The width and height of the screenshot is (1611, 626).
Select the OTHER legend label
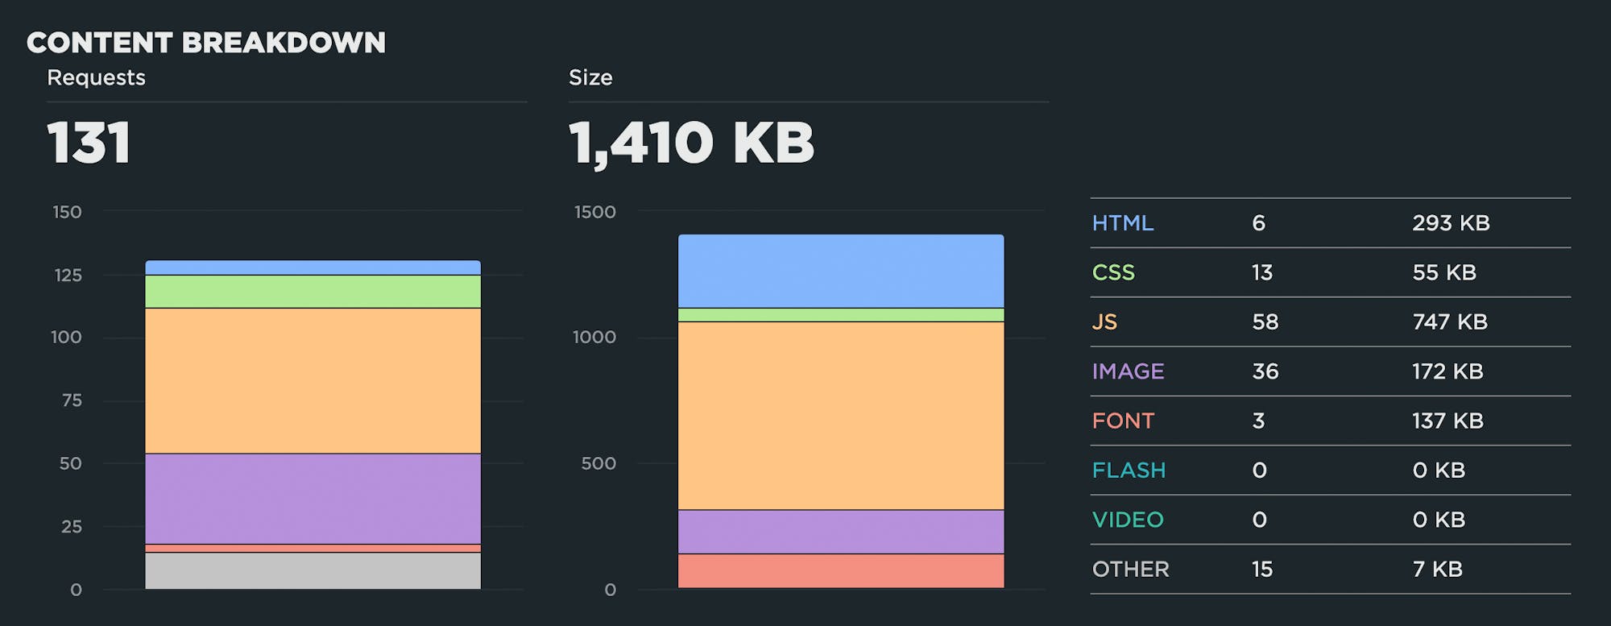(x=1130, y=569)
